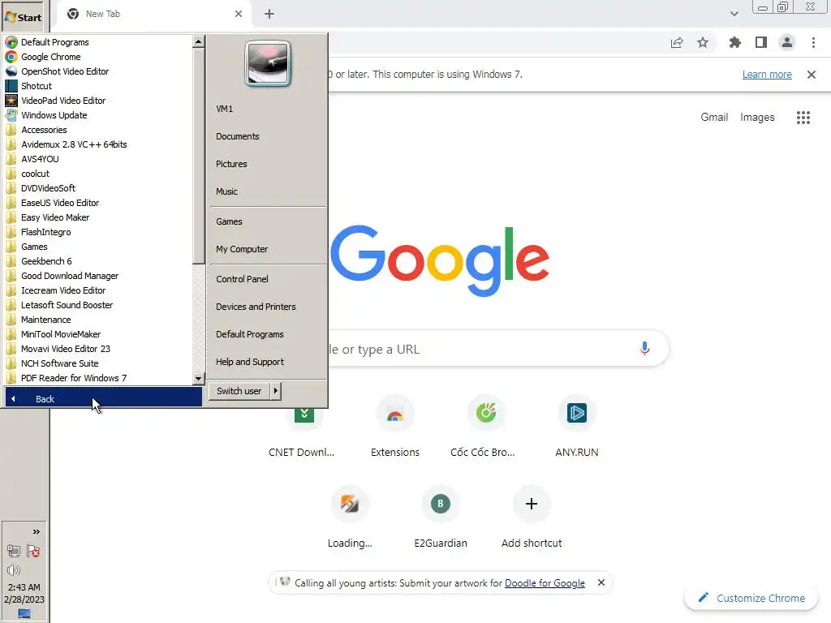Toggle the Chrome side panel icon
This screenshot has height=623, width=831.
[x=761, y=42]
